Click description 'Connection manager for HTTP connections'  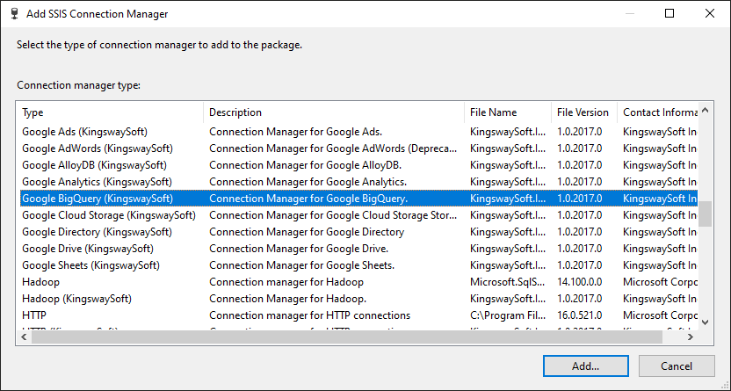pyautogui.click(x=309, y=315)
